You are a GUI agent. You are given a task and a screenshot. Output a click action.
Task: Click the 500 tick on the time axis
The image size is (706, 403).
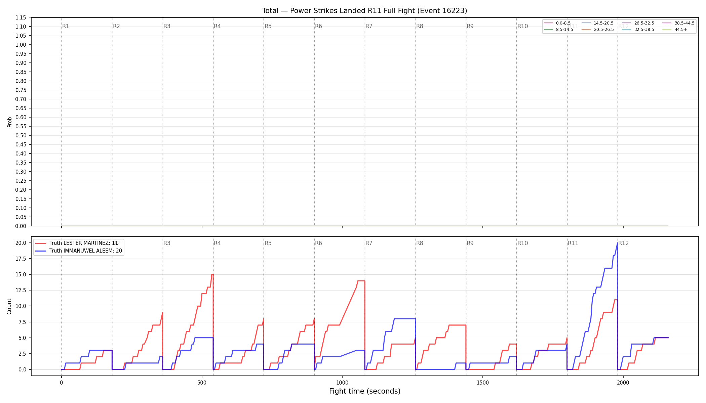pos(202,382)
